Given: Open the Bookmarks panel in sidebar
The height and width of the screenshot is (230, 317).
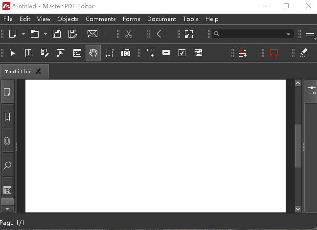Looking at the screenshot, I should click(7, 117).
